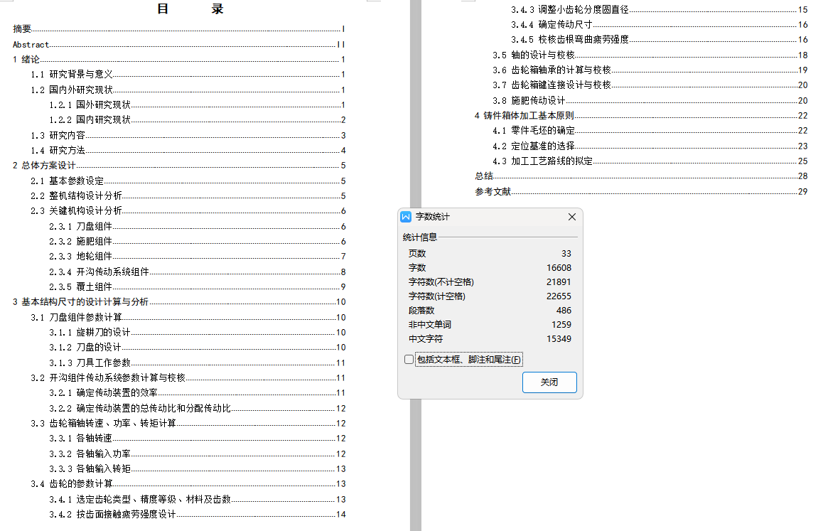Click the 非中文单词 value 1259

point(561,324)
